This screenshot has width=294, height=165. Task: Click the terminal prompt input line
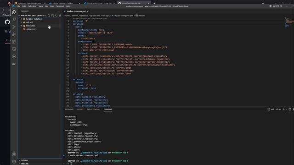(71, 164)
